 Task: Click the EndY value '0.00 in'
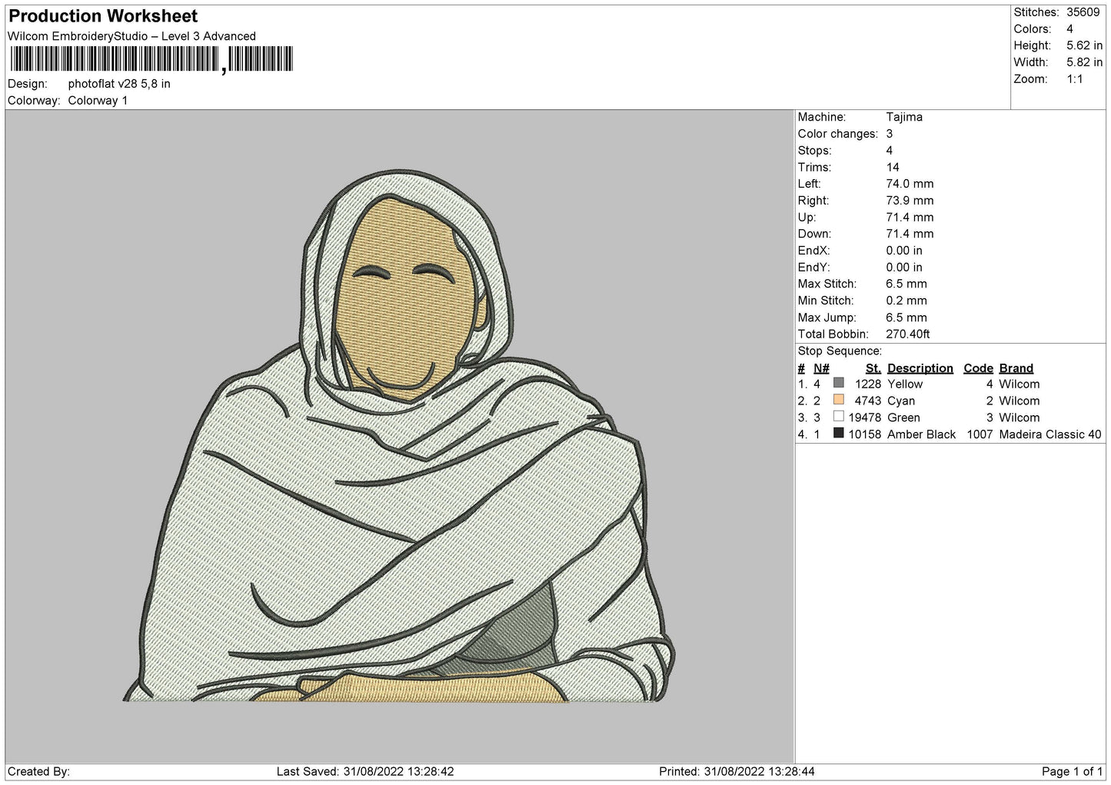point(903,268)
